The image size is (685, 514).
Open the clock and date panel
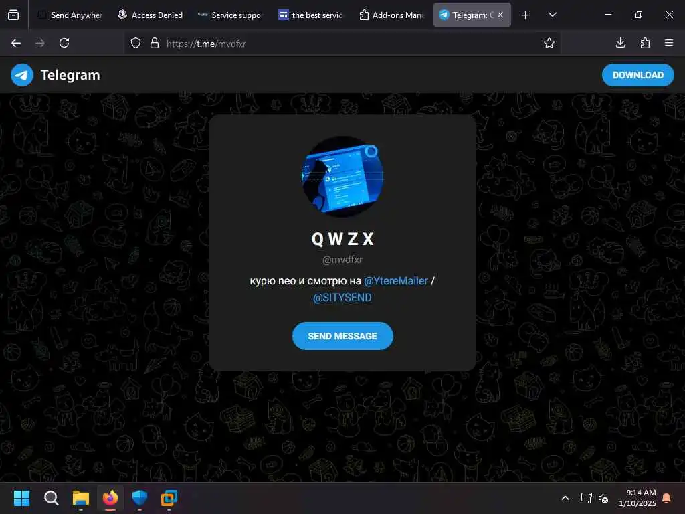click(638, 498)
